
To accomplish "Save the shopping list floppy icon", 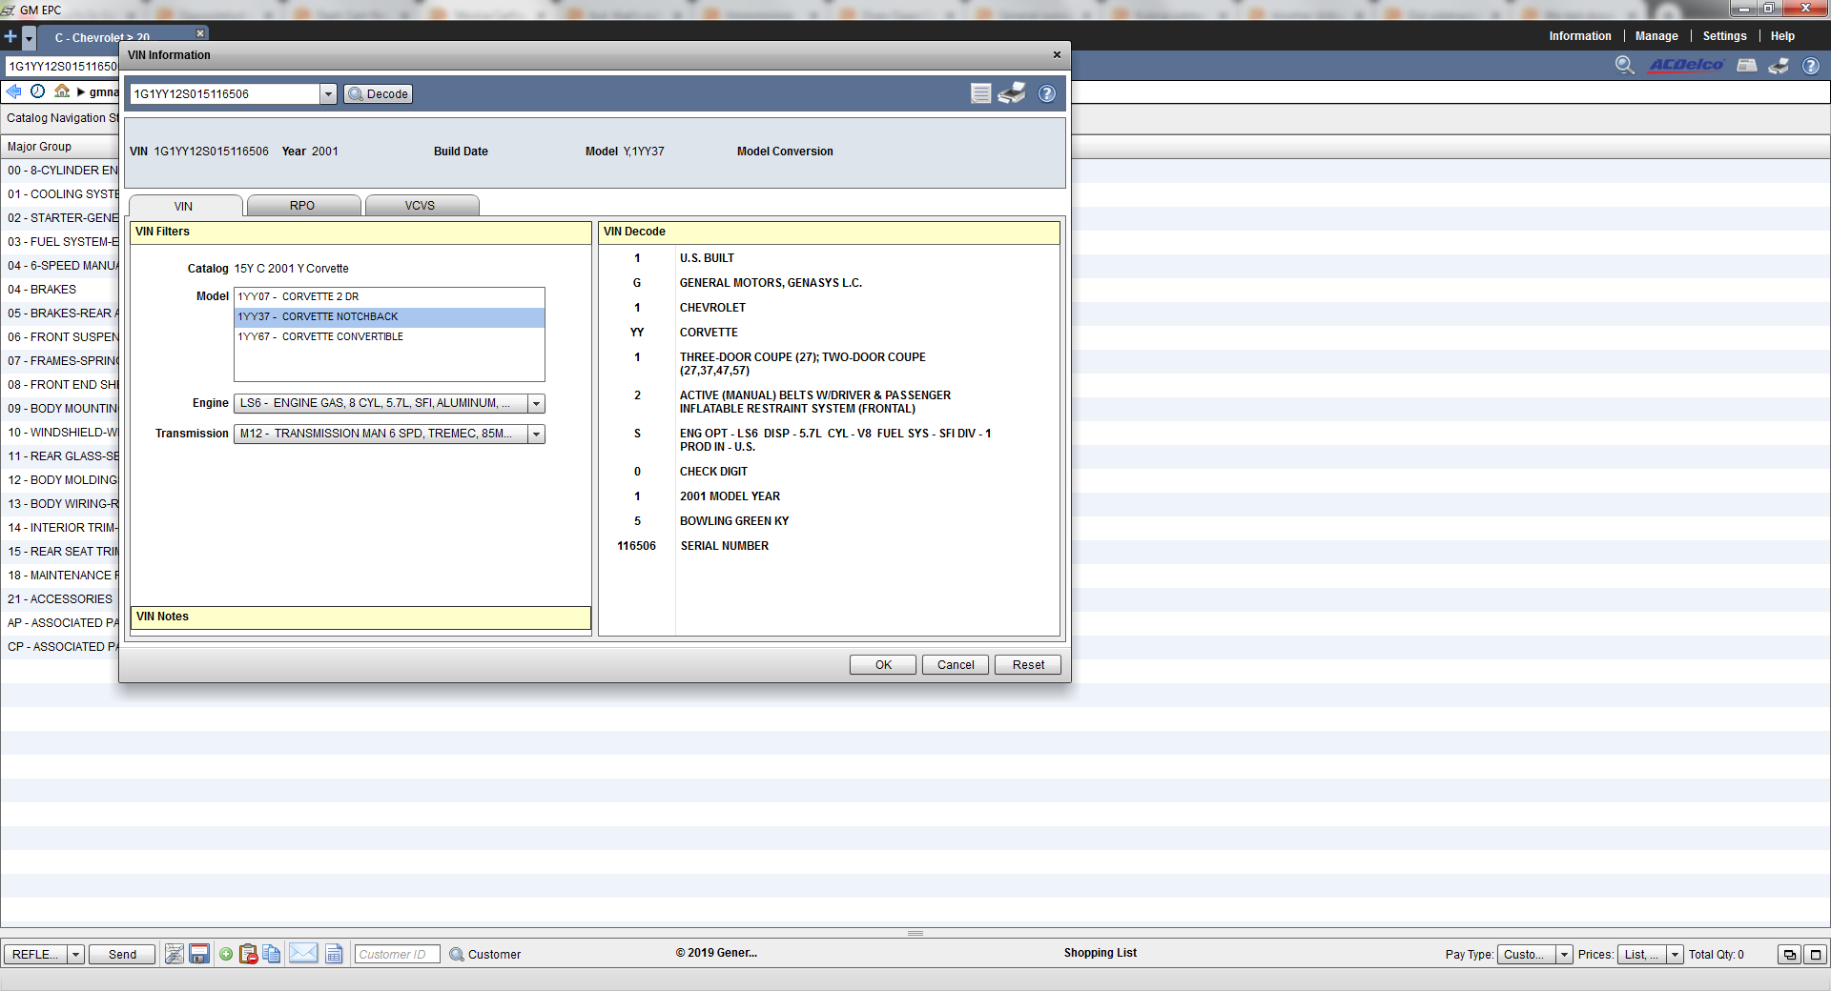I will coord(199,954).
